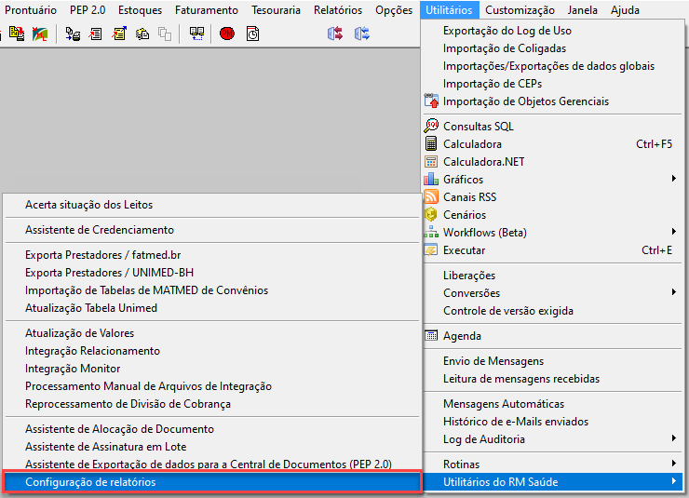Click the orange Canais RSS icon

[431, 196]
